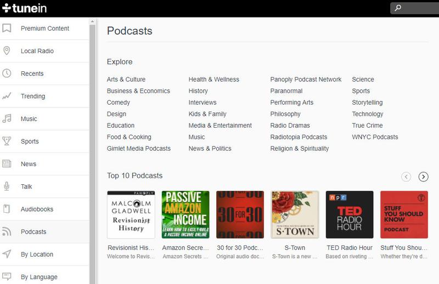Open Technology podcast category

(367, 114)
